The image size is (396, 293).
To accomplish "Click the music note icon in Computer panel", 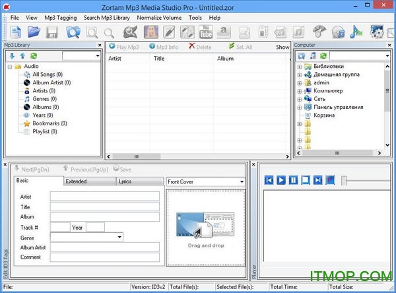I will pos(313,55).
